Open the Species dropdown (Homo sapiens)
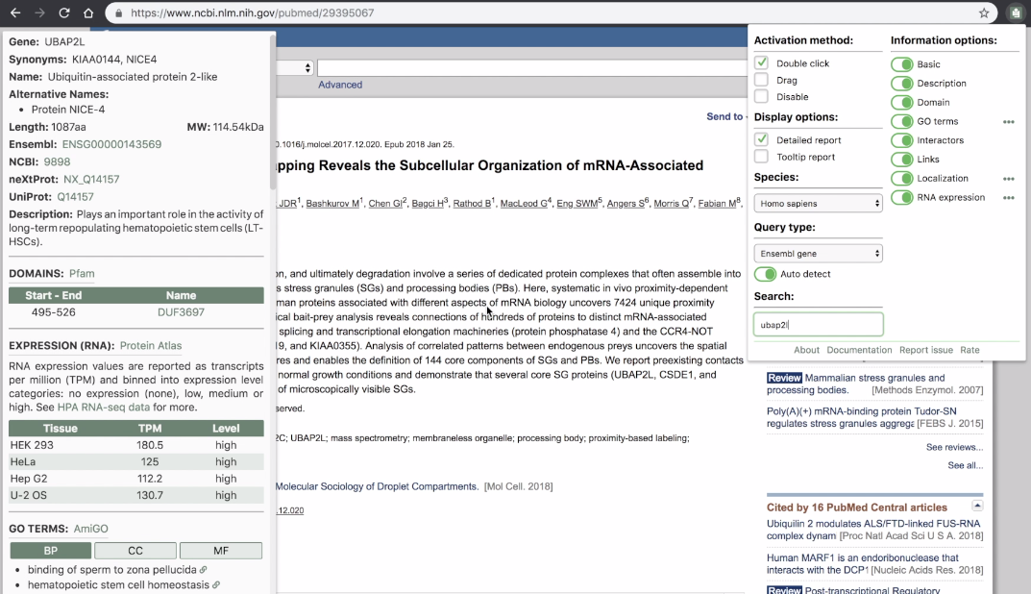Image resolution: width=1031 pixels, height=594 pixels. (x=818, y=203)
